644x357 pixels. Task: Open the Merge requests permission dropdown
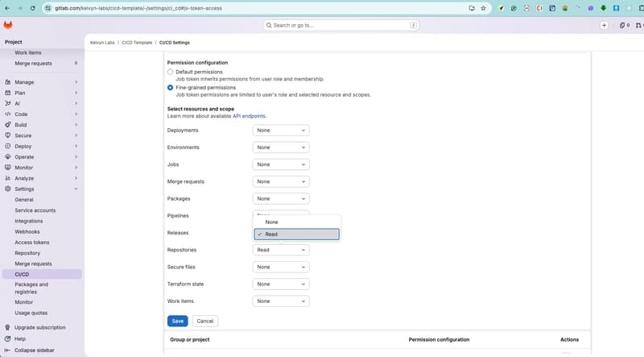tap(281, 181)
